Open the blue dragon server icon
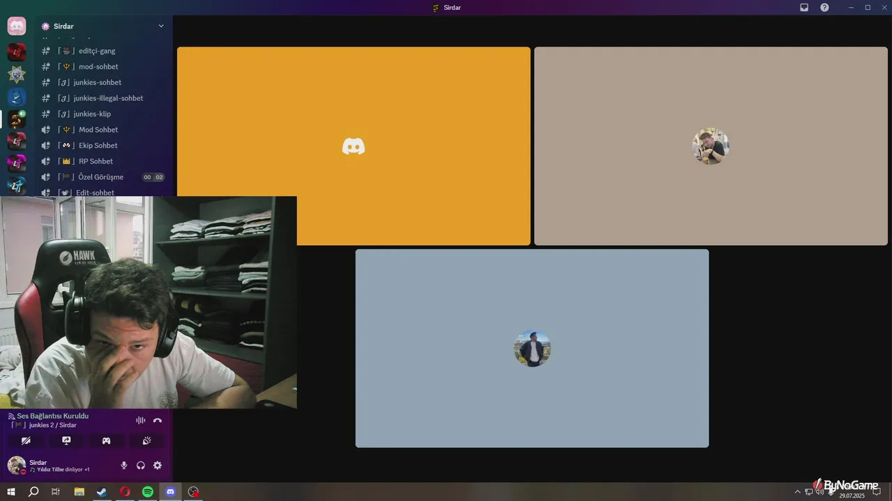This screenshot has width=892, height=501. coord(17,97)
